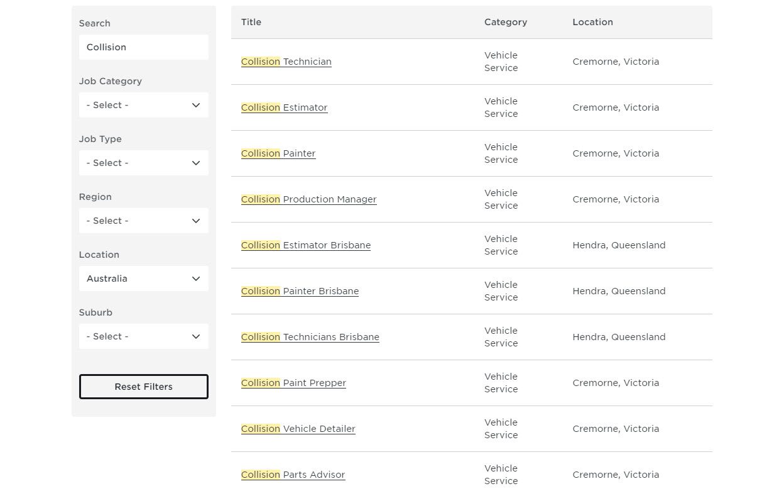Open the Job Category dropdown
This screenshot has height=491, width=779.
click(143, 105)
